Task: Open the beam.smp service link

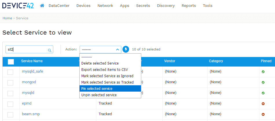Action: pos(31,114)
